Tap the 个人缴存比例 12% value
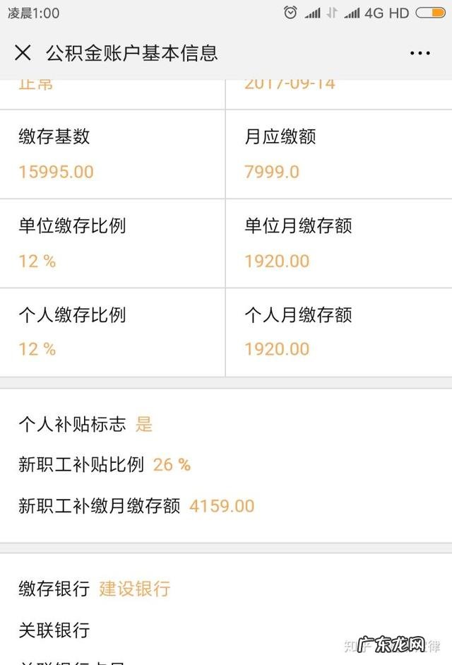 (35, 348)
